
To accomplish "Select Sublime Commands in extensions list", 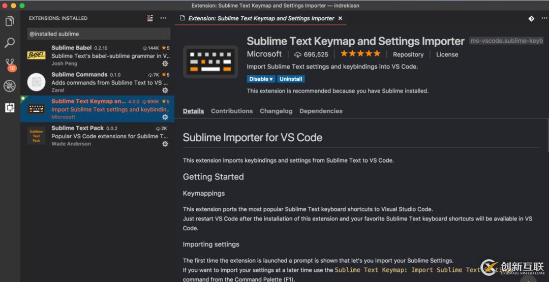I will click(97, 82).
